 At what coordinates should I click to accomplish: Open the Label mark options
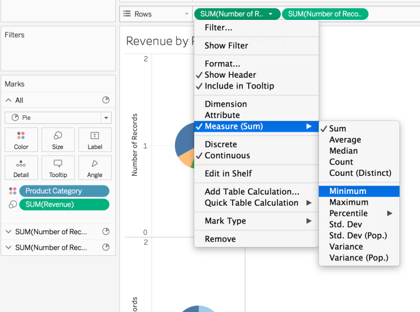(95, 140)
